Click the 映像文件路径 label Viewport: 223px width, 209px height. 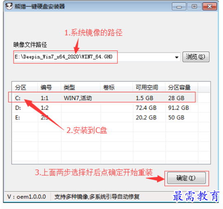(x=30, y=45)
